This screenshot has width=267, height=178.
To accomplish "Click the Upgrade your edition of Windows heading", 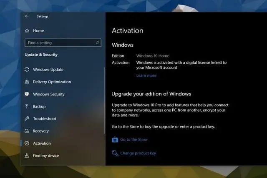I will pos(151,94).
